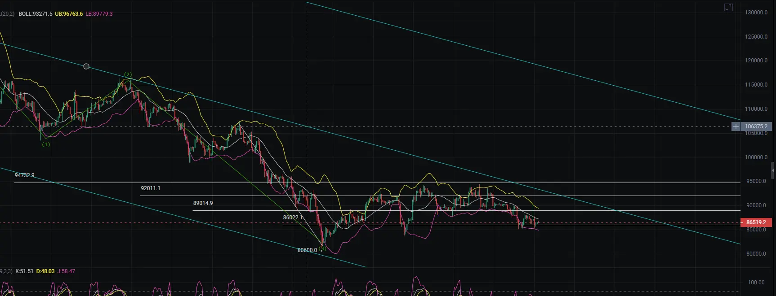The width and height of the screenshot is (776, 296).
Task: Click price axis label 120000.0
Action: click(756, 61)
